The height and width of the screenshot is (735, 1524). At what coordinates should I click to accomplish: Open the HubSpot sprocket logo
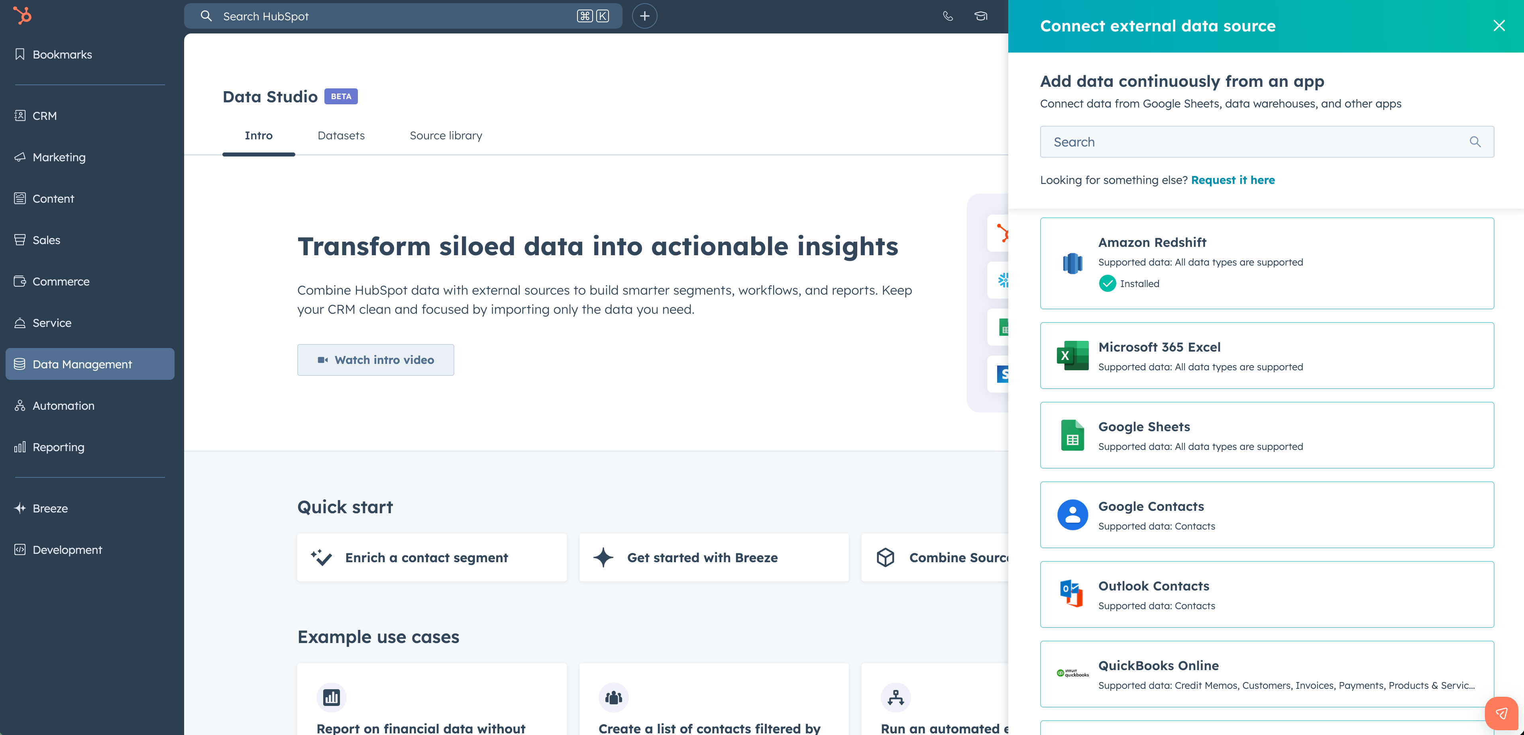(x=23, y=16)
